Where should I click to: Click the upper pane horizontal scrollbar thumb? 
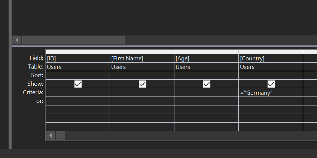(73, 40)
